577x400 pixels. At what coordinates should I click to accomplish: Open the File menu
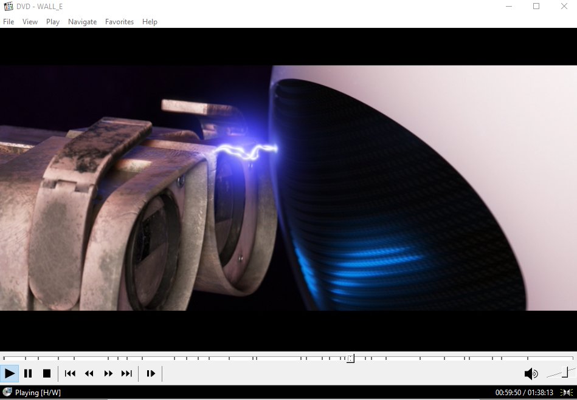tap(9, 22)
